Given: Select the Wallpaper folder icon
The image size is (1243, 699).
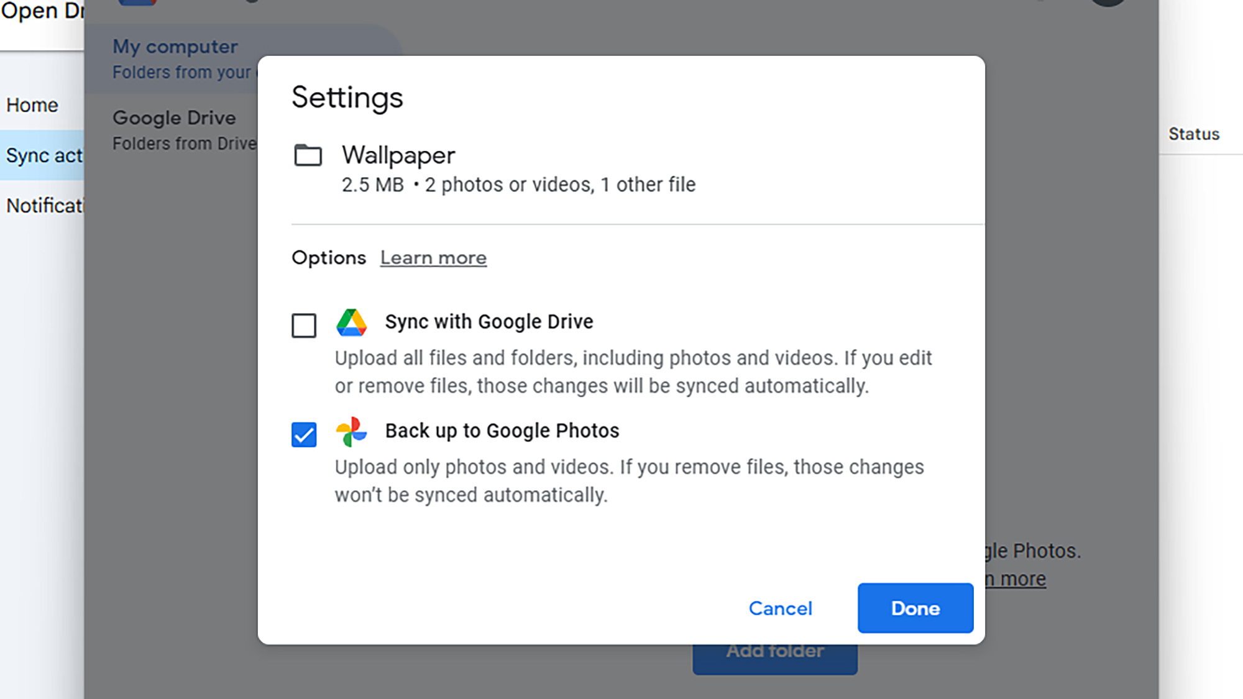Looking at the screenshot, I should 309,157.
